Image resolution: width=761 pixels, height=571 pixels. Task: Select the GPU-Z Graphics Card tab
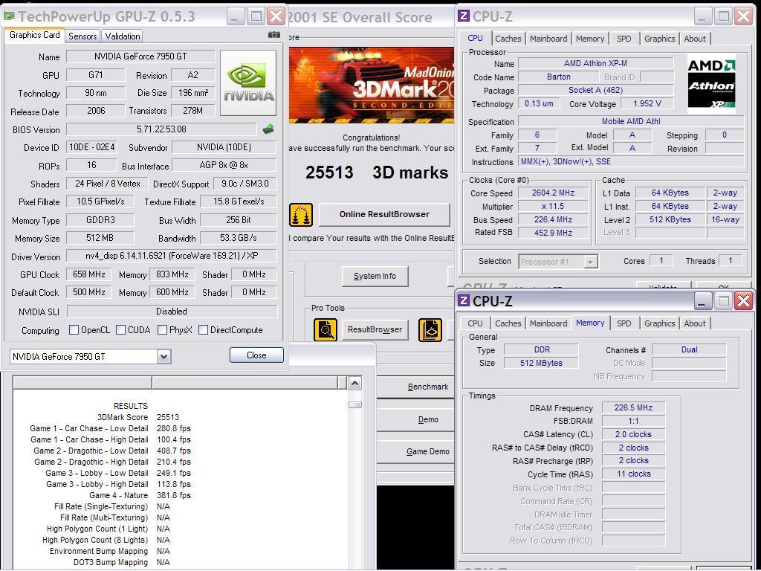pos(34,35)
